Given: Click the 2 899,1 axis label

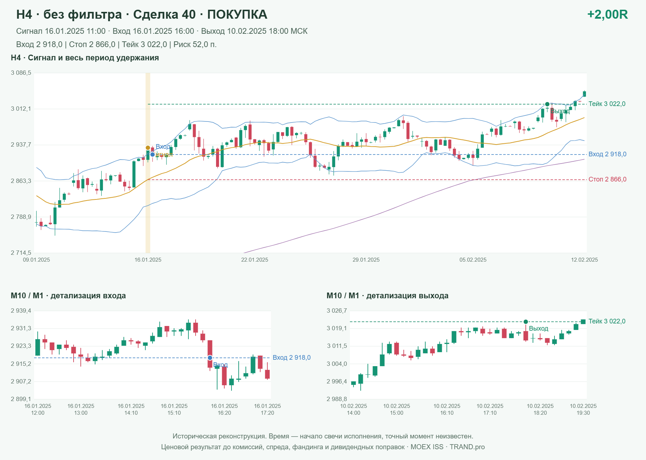Looking at the screenshot, I should click(21, 399).
